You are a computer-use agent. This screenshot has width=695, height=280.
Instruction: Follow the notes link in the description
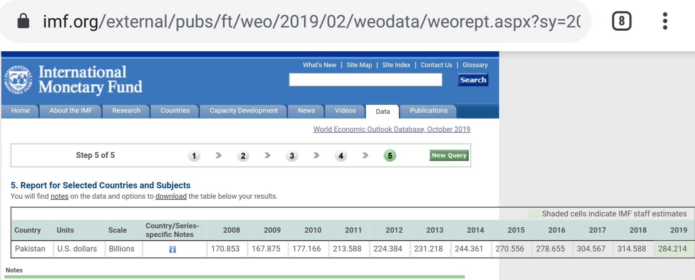(x=59, y=196)
